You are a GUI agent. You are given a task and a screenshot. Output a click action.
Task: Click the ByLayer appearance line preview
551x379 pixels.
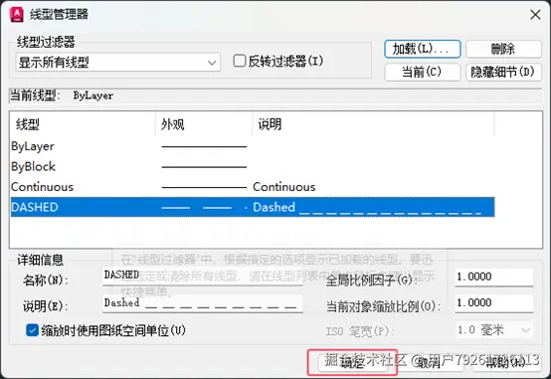204,146
